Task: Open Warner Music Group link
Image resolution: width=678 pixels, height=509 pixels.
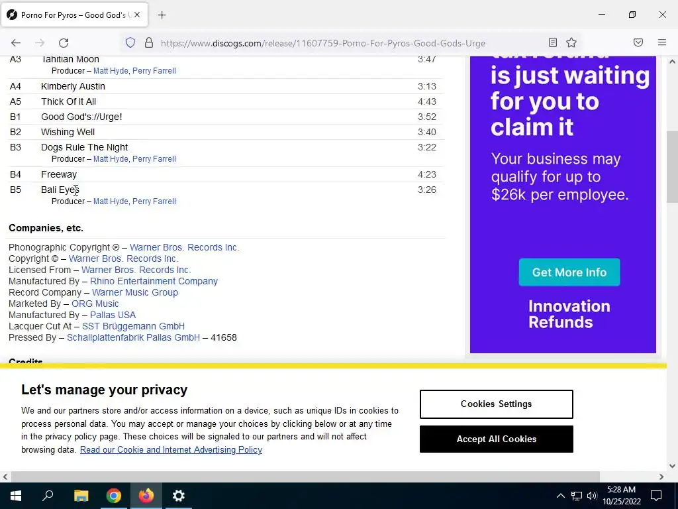Action: click(135, 292)
